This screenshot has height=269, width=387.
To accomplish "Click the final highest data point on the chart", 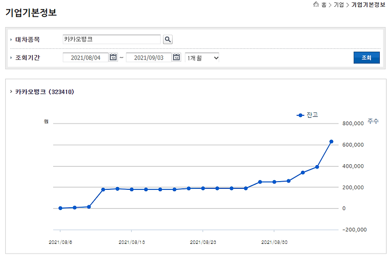I will tap(331, 142).
